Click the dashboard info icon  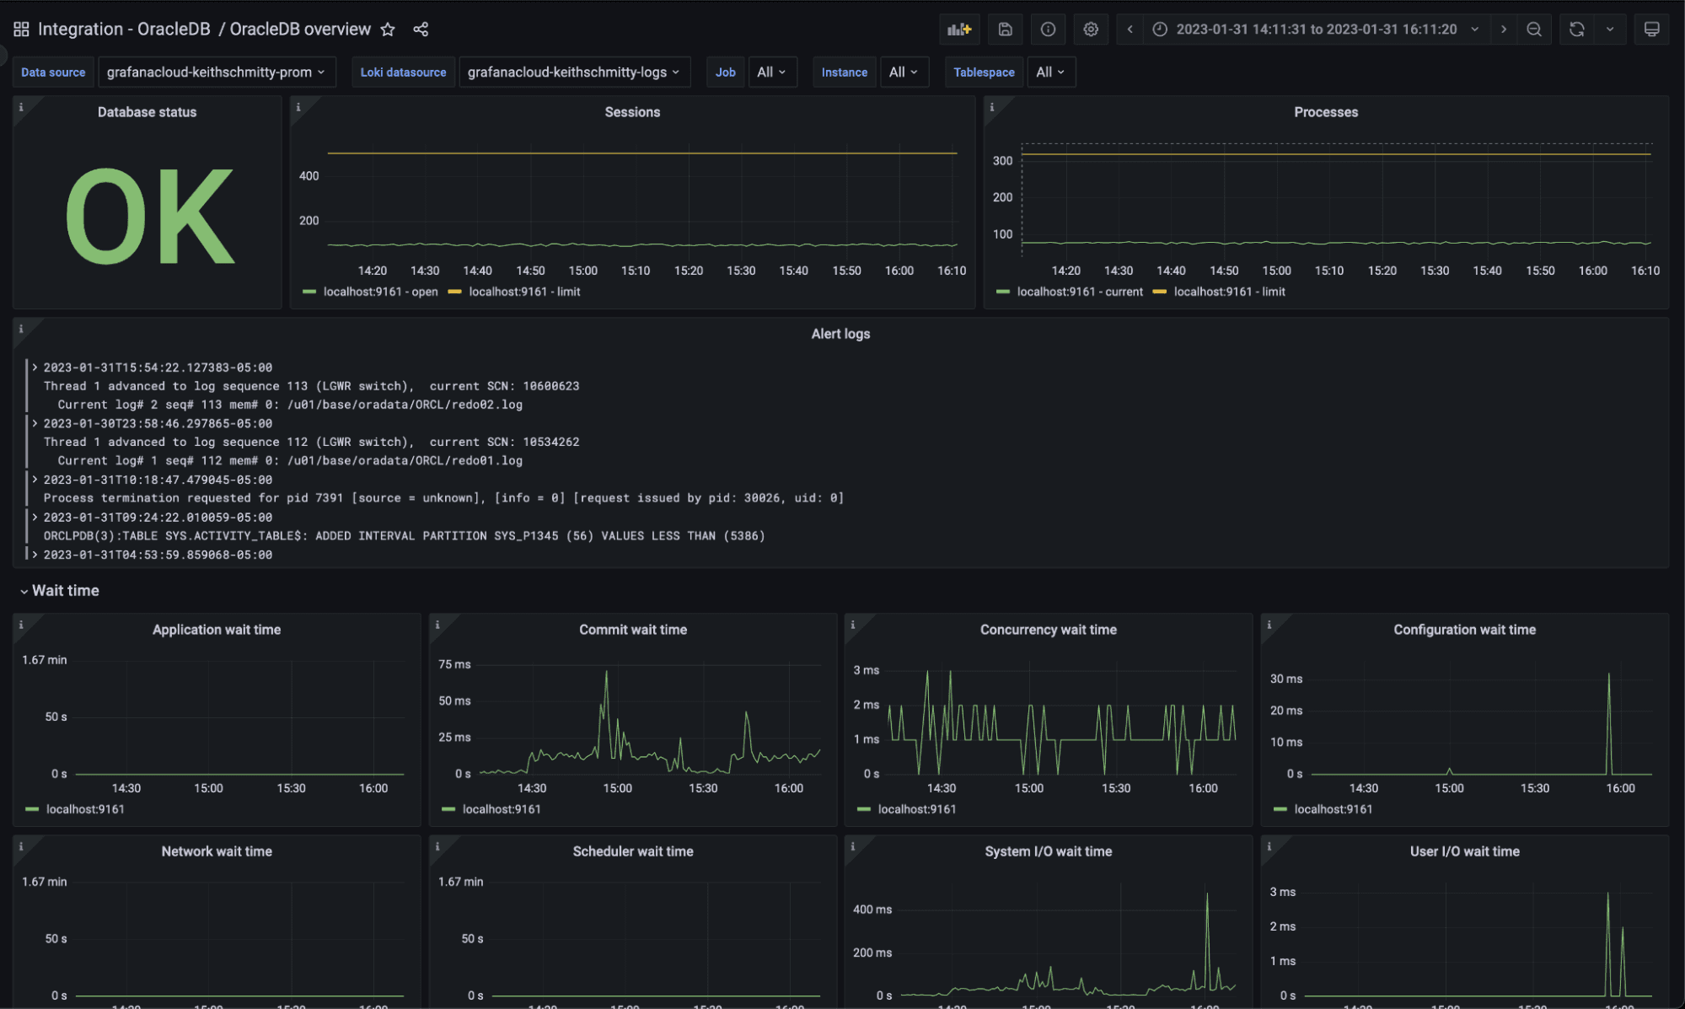tap(1048, 29)
